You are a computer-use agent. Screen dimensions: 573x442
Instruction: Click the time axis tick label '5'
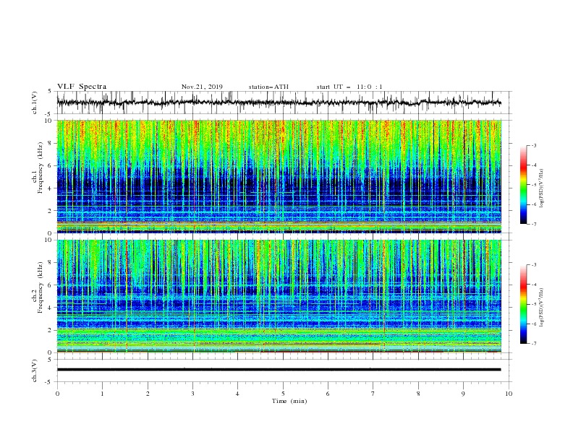(x=283, y=394)
